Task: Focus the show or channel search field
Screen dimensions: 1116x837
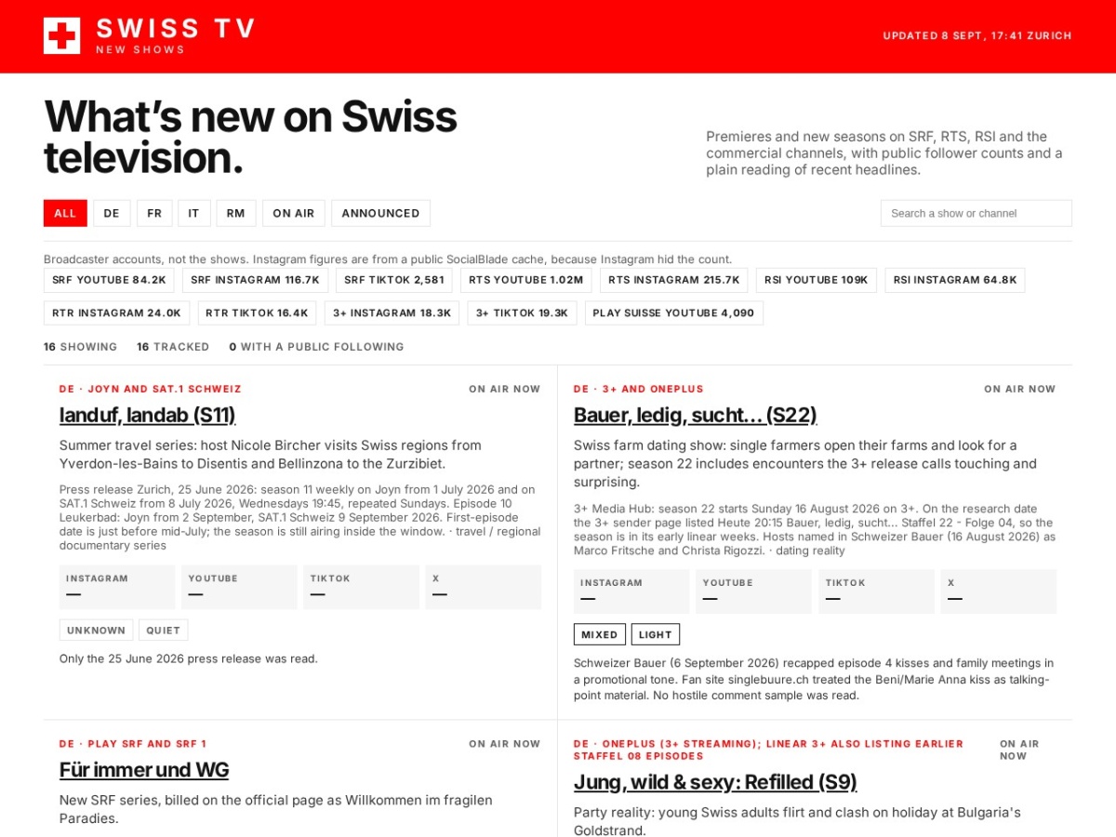Action: (x=976, y=213)
